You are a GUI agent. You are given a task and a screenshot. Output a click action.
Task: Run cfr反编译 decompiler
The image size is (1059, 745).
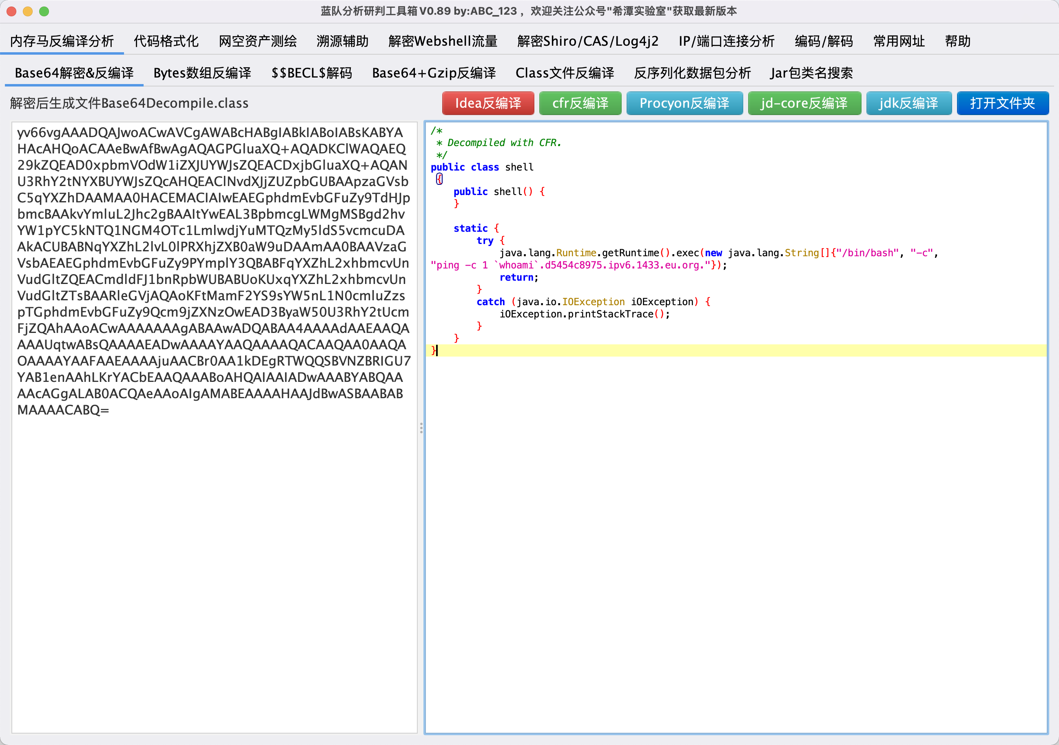[580, 103]
